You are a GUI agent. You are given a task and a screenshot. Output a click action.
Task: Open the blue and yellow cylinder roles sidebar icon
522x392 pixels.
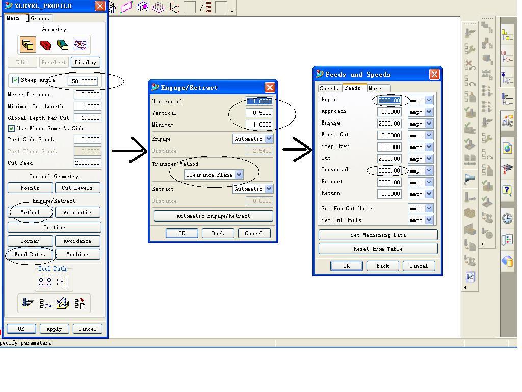pos(507,261)
